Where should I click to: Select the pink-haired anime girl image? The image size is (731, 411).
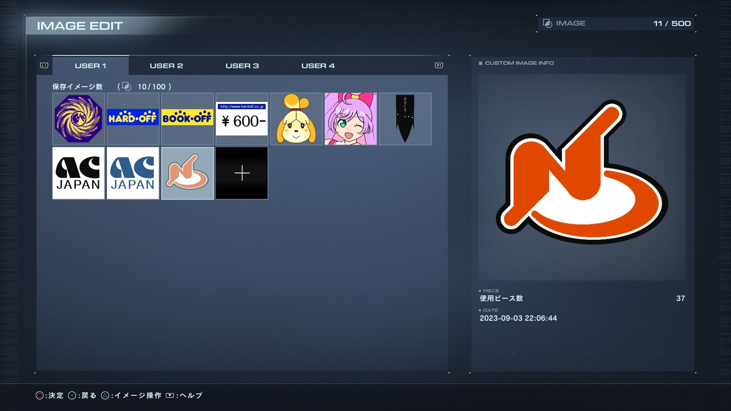(x=351, y=119)
